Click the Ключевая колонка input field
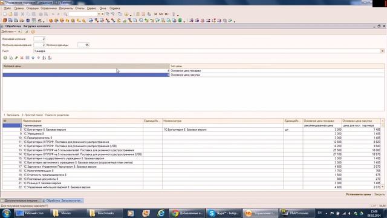 [39, 39]
